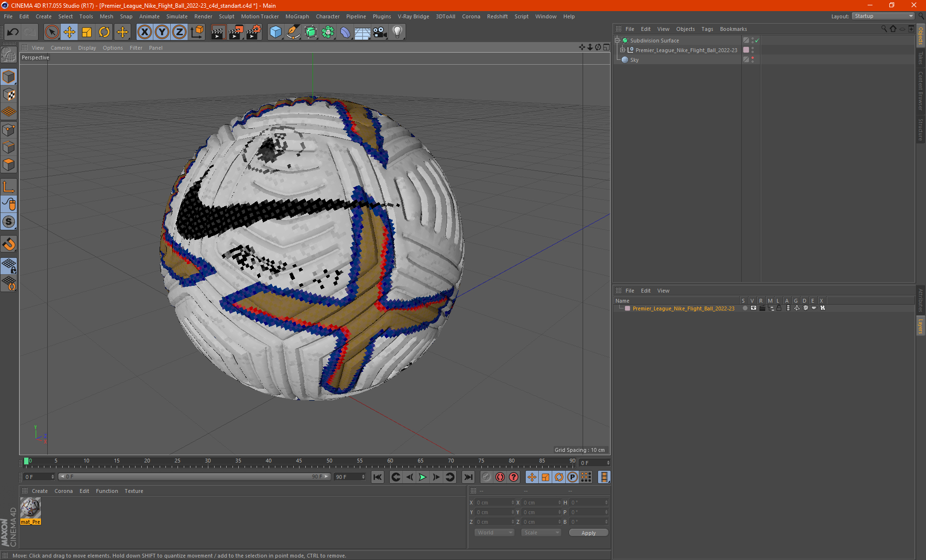The height and width of the screenshot is (560, 926).
Task: Collapse the Subdivision Surface tree item
Action: [617, 41]
